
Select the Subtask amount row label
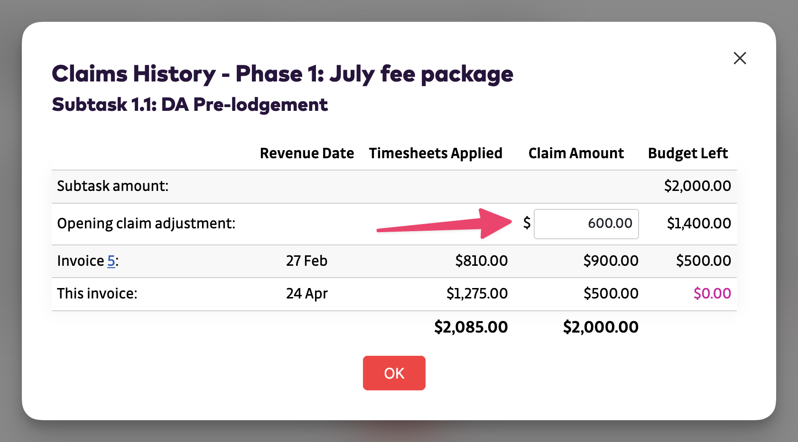[x=112, y=186]
